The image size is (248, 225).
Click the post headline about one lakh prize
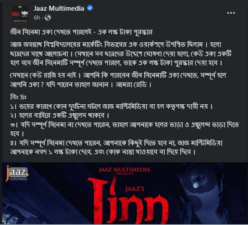(x=81, y=32)
